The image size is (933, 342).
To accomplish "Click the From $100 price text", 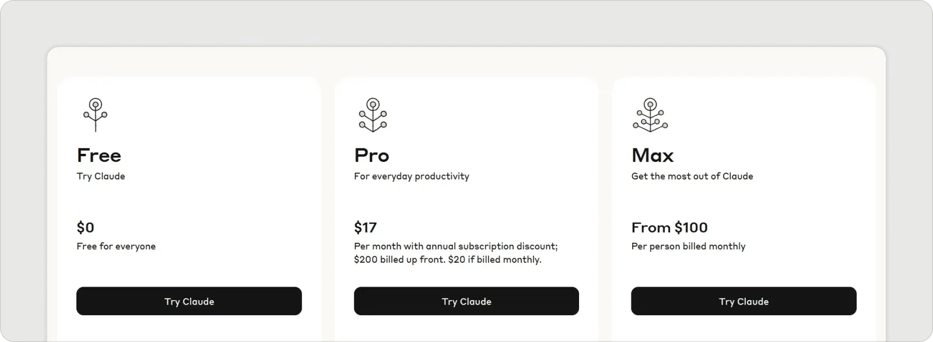I will point(669,227).
